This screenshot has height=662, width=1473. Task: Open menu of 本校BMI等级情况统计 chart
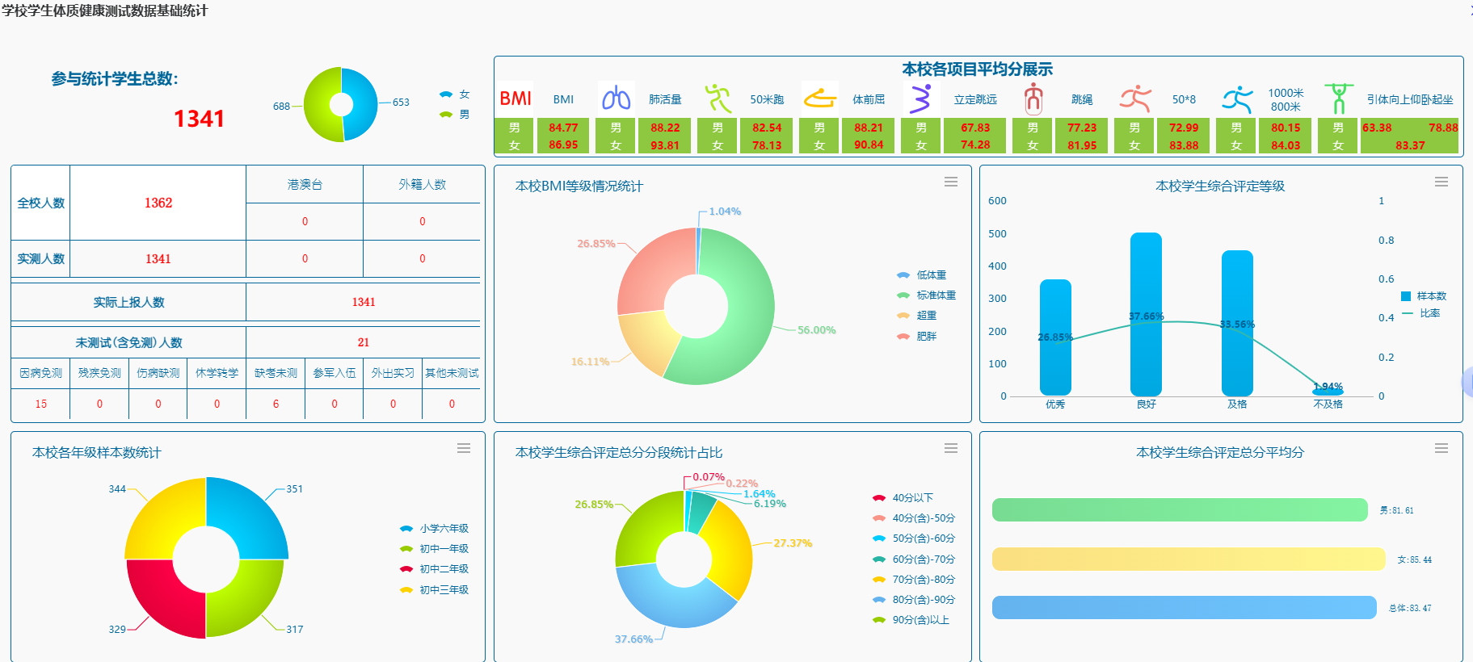(951, 182)
